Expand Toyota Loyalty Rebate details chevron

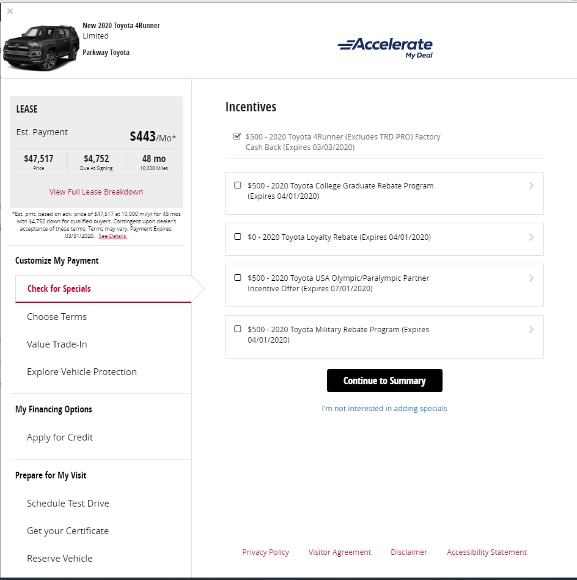click(x=532, y=237)
